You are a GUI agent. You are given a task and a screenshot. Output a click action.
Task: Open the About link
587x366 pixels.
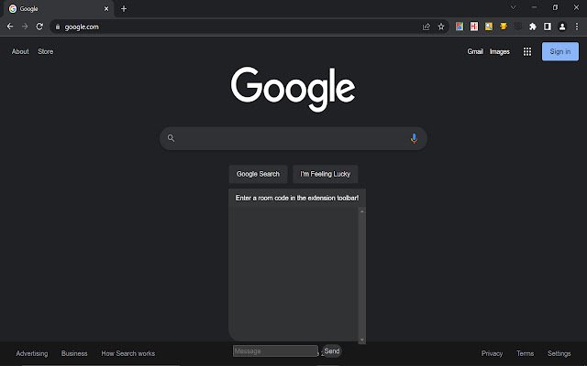click(x=20, y=51)
